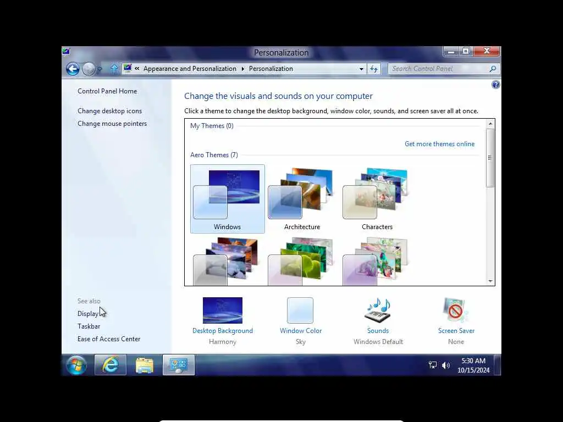The height and width of the screenshot is (422, 563).
Task: Close the Personalization window
Action: pos(487,51)
